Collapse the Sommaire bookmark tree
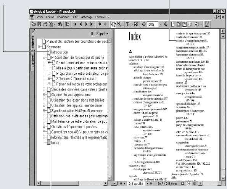227x189 pixels. point(39,47)
